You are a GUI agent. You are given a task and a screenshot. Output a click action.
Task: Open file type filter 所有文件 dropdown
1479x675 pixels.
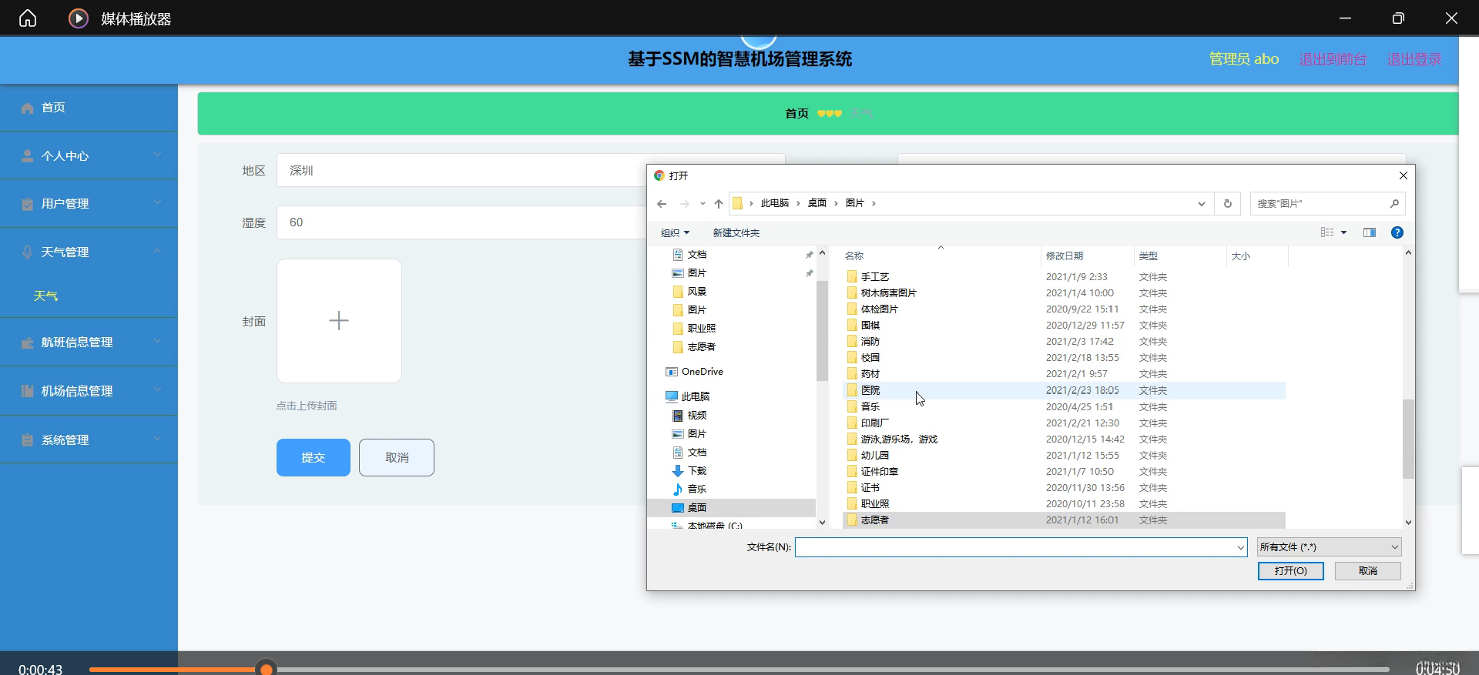point(1329,547)
